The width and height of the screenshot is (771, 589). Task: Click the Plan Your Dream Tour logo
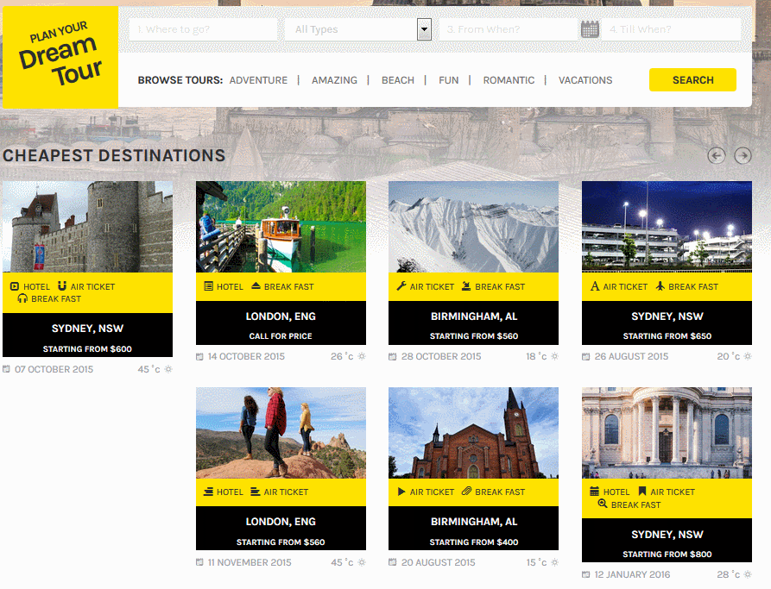tap(60, 57)
